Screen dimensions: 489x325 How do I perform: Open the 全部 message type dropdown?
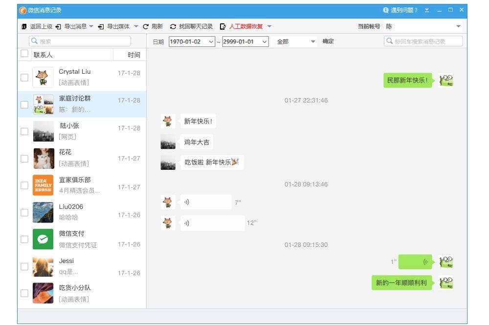point(313,41)
